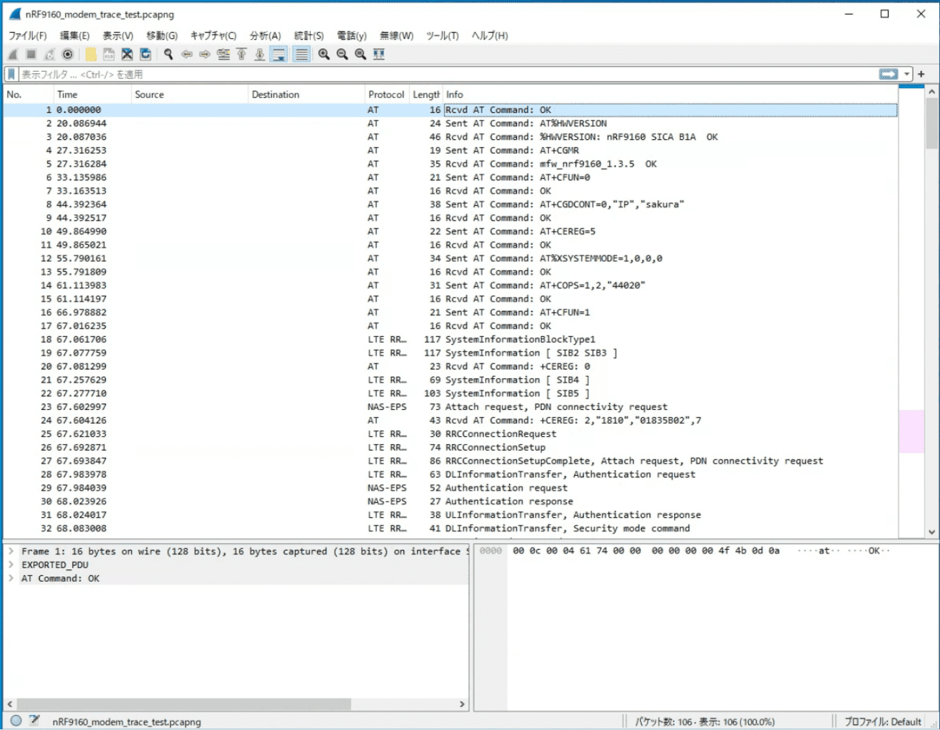Screen dimensions: 940x730
Task: Zoom in on packet list text
Action: [324, 54]
